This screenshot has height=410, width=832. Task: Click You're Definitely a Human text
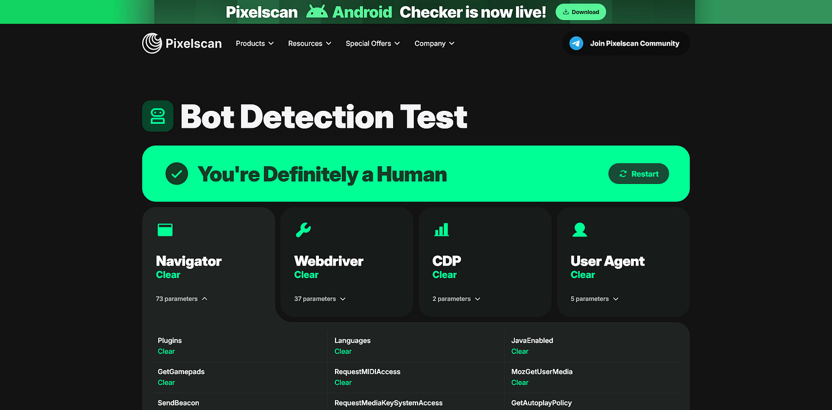coord(322,174)
